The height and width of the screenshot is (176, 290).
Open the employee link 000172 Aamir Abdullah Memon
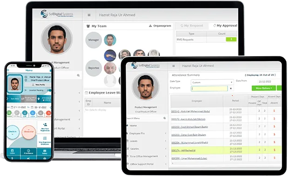[188, 119]
